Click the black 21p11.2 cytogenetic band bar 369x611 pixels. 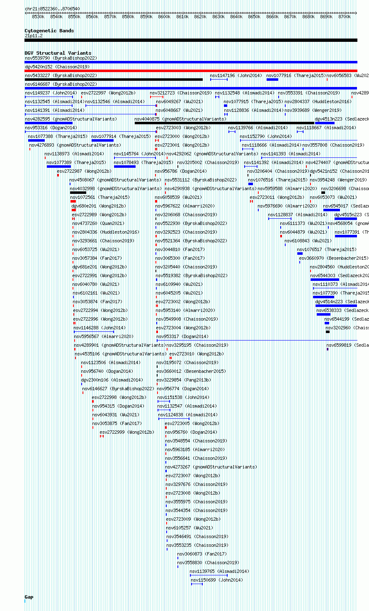pyautogui.click(x=191, y=40)
